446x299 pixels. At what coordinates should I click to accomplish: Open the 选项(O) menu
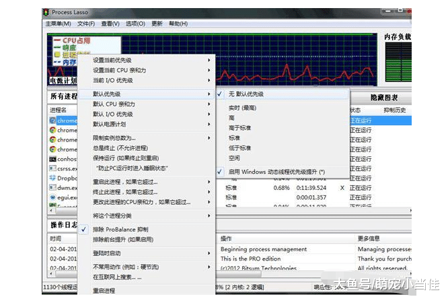point(135,24)
